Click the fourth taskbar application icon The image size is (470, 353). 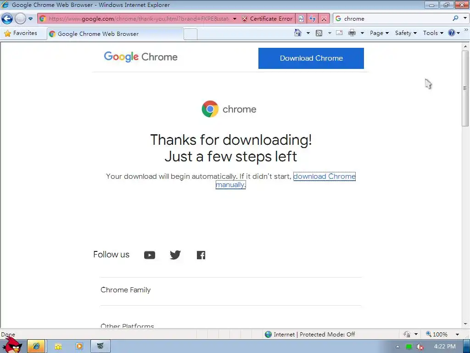tap(101, 347)
